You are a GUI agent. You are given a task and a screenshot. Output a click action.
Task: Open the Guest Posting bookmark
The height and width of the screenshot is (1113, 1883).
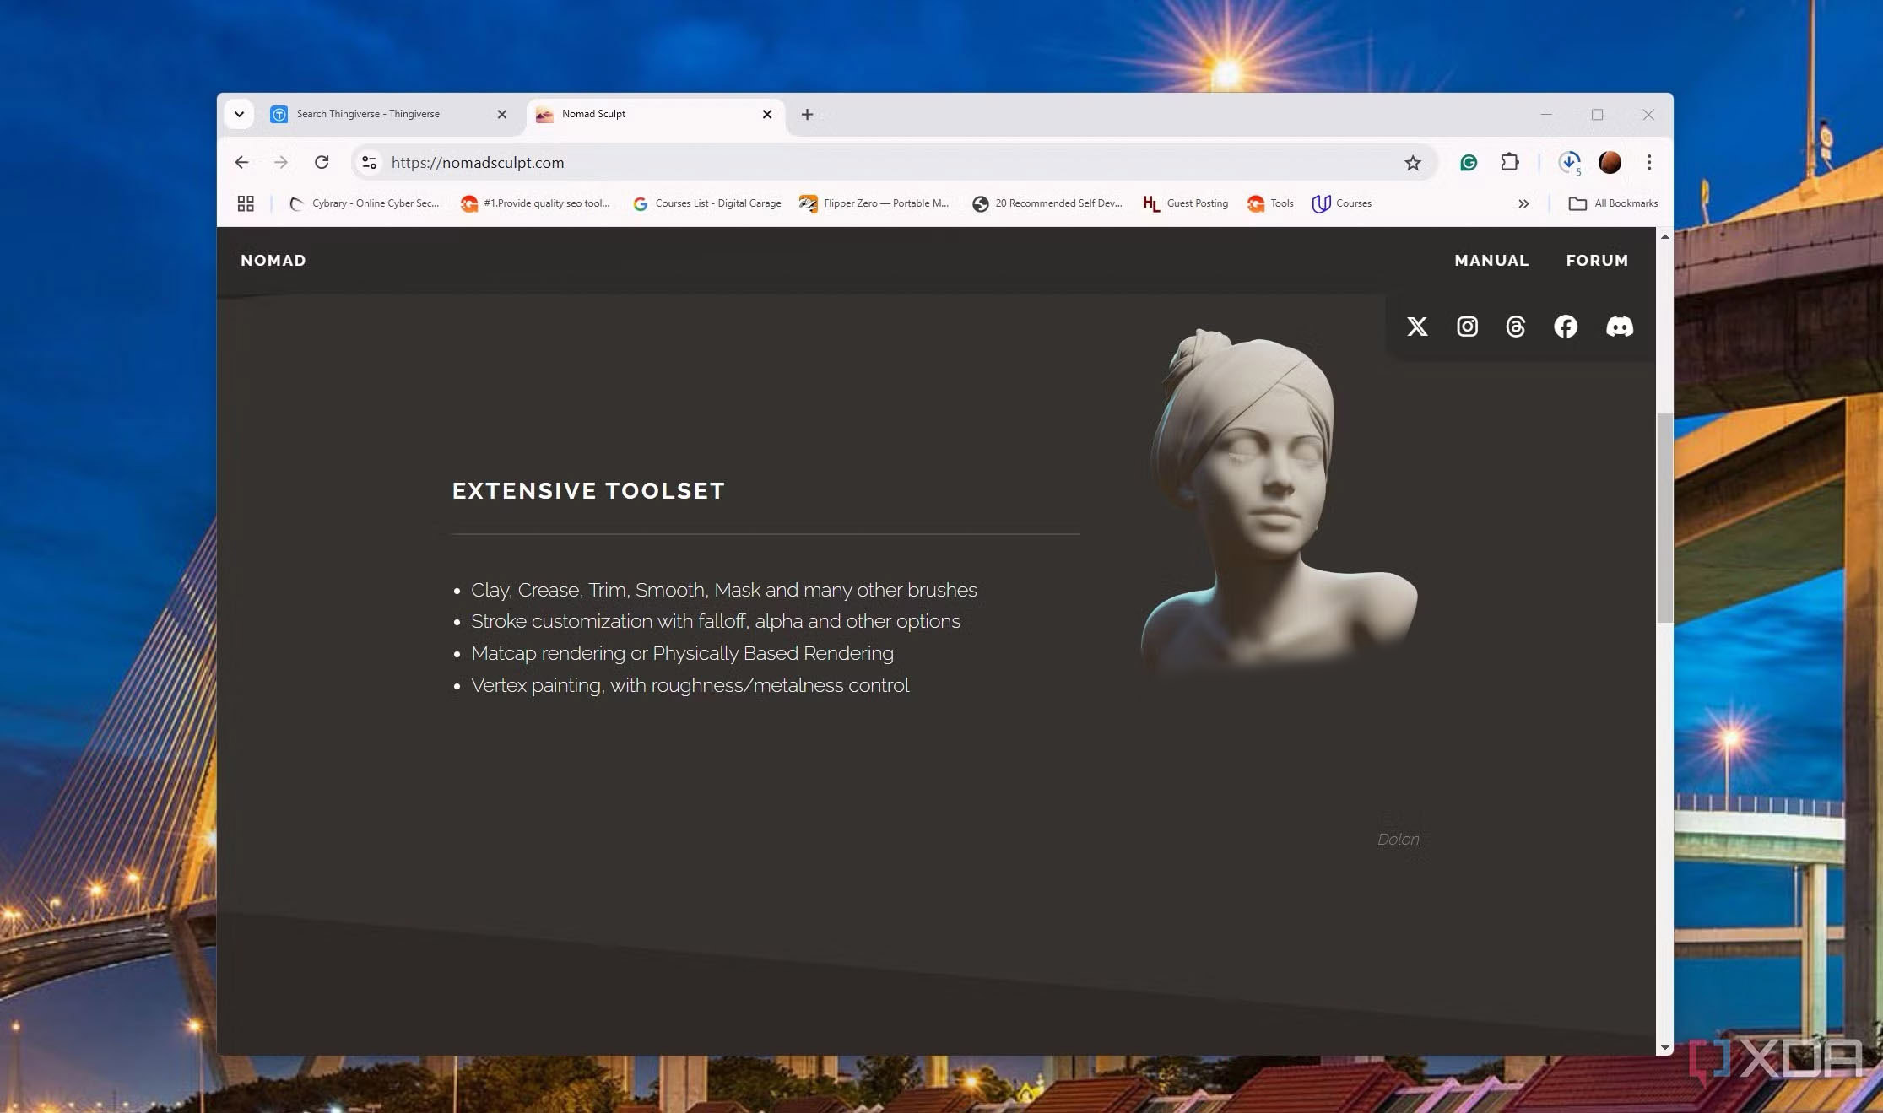point(1185,203)
